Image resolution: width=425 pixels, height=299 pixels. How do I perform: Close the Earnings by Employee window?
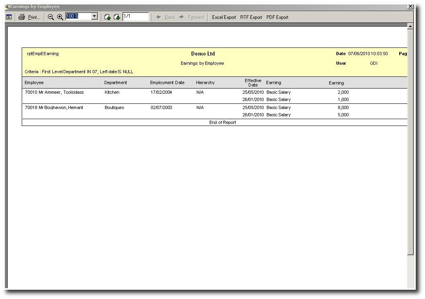click(x=410, y=6)
